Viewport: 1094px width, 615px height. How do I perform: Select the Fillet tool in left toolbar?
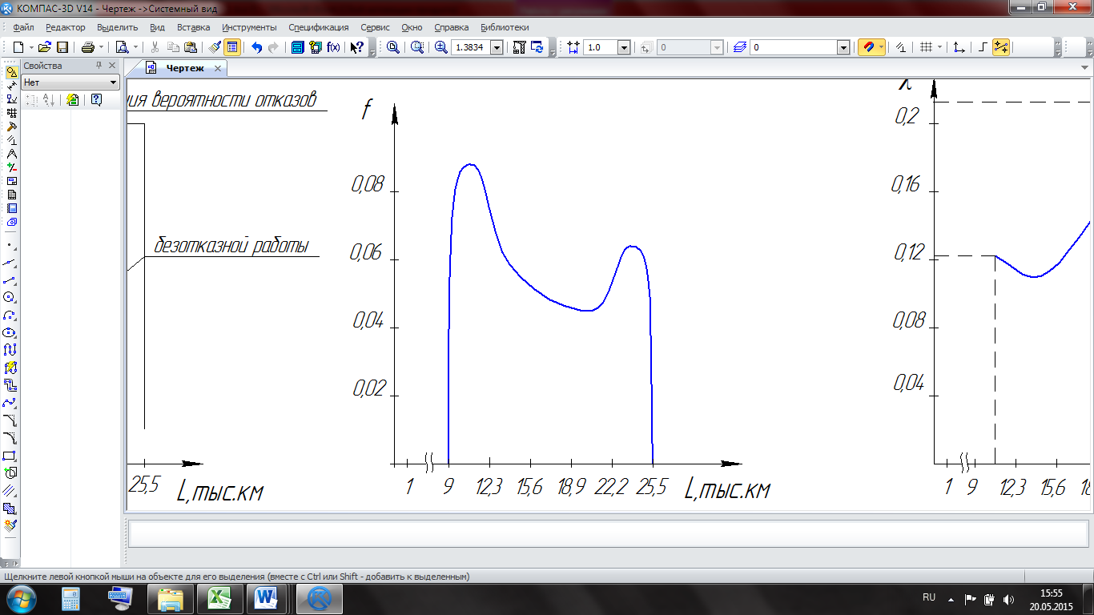click(x=10, y=438)
